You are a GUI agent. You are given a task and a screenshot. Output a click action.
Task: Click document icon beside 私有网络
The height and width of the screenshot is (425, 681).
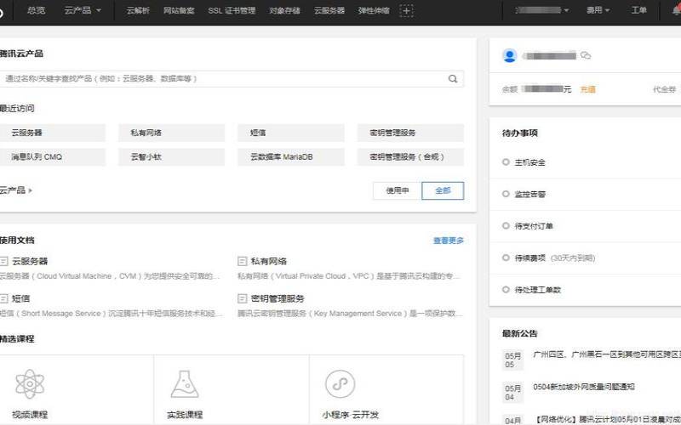242,261
